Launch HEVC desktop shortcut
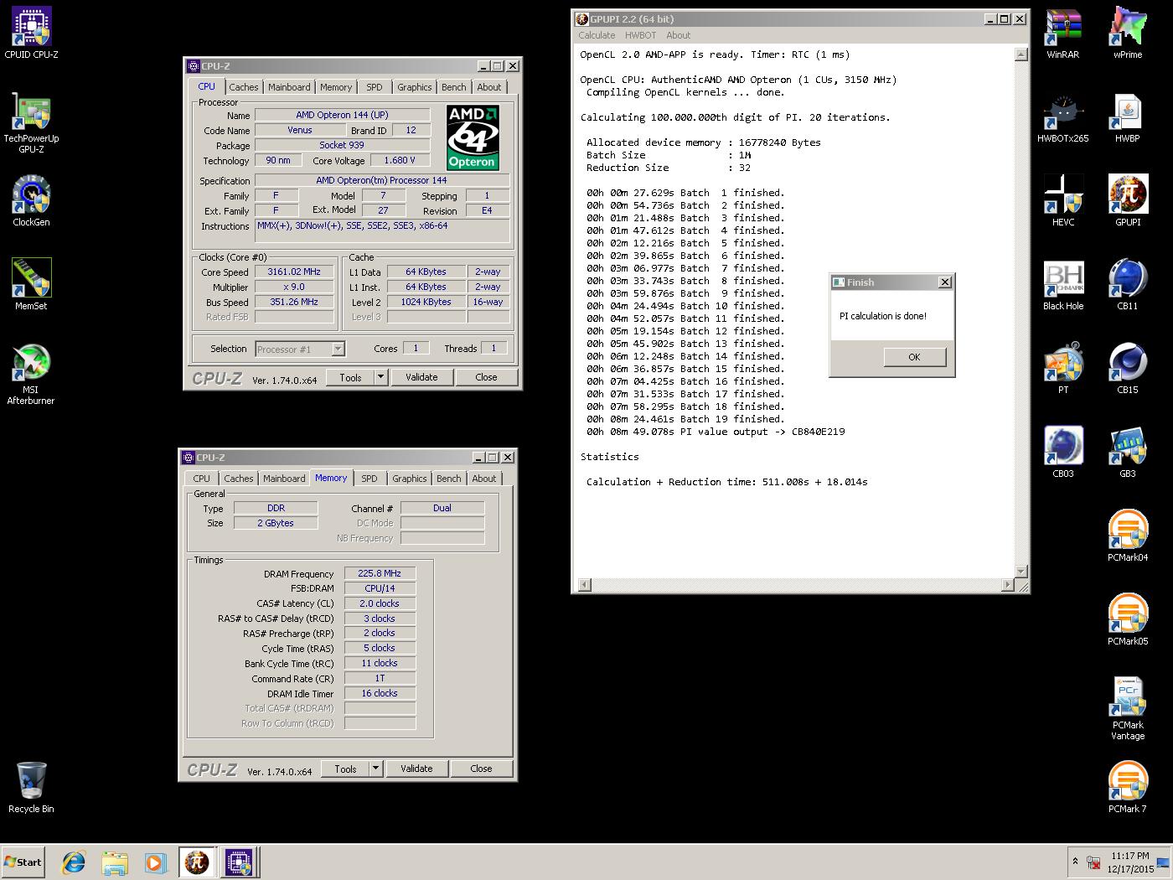 pos(1063,201)
